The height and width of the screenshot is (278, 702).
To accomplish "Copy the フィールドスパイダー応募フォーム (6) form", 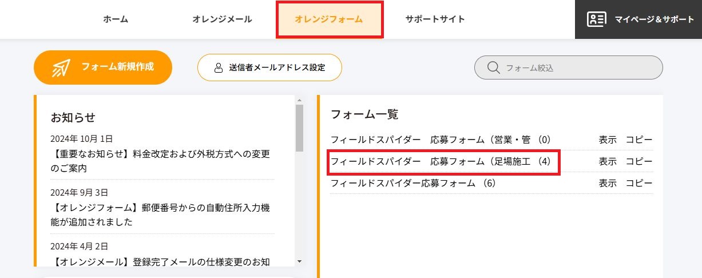I will tap(638, 183).
